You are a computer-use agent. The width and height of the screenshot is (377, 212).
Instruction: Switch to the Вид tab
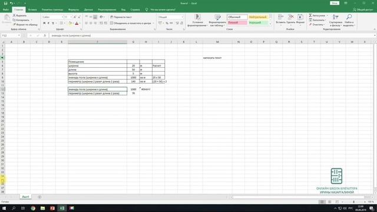tap(123, 9)
